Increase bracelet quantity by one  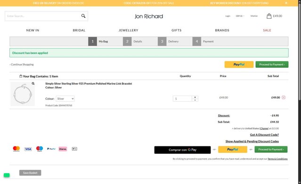pyautogui.click(x=195, y=97)
